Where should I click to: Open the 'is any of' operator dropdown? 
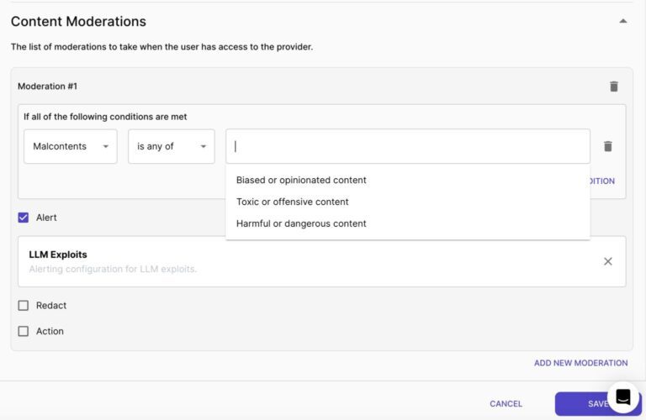point(171,146)
